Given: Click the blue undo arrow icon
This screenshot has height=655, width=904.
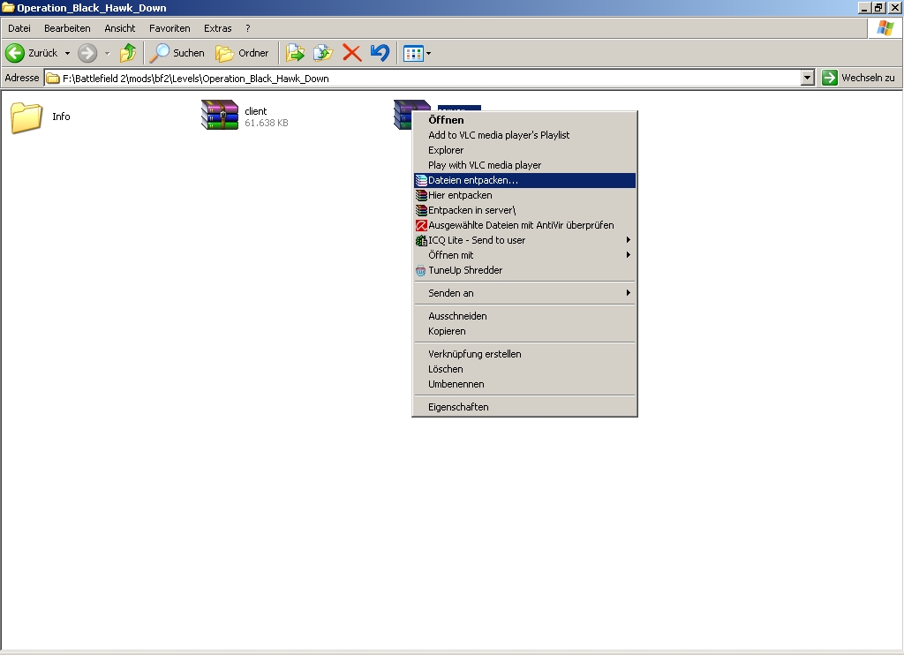Looking at the screenshot, I should coord(380,53).
